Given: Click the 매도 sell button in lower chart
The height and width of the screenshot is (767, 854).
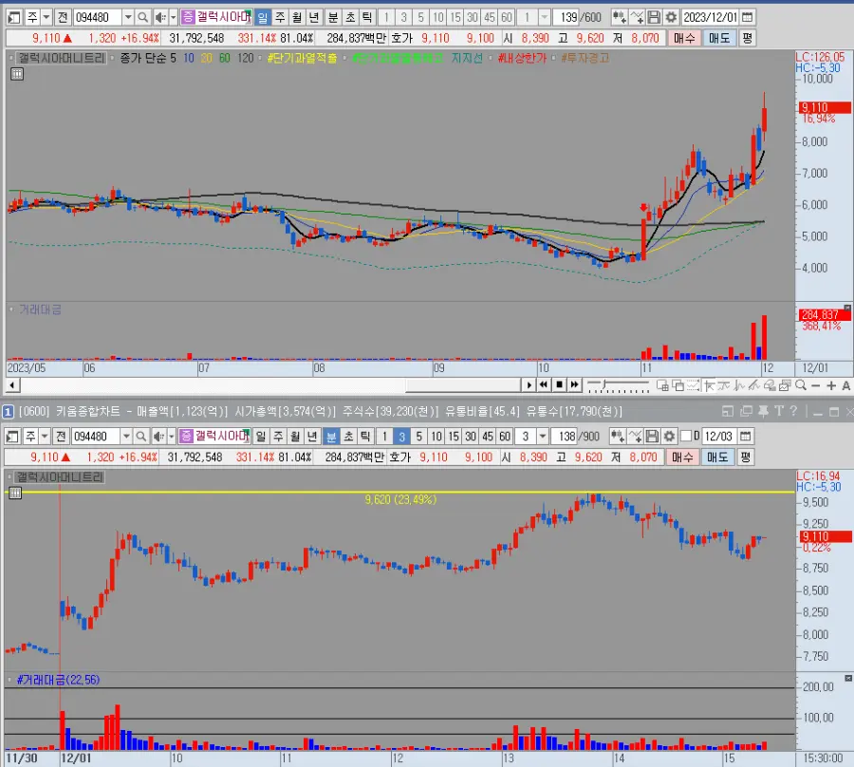Looking at the screenshot, I should (x=717, y=457).
